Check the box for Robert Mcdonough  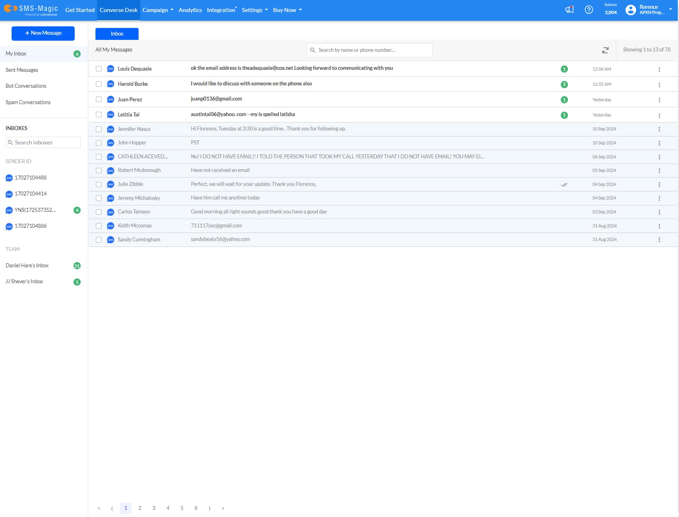coord(99,170)
